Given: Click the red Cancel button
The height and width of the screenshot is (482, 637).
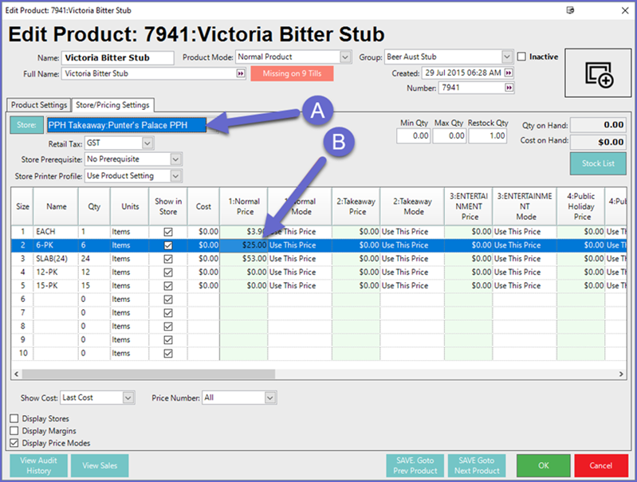Looking at the screenshot, I should pyautogui.click(x=601, y=465).
